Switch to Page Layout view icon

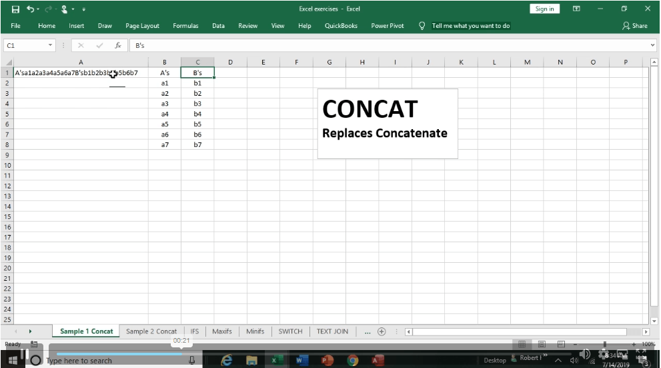542,344
